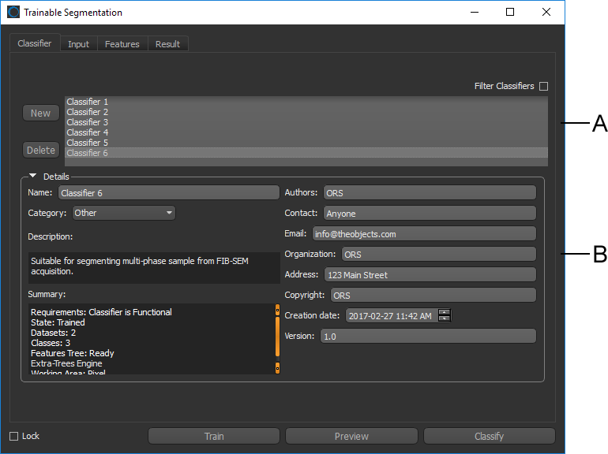
Task: Click the Classify button
Action: (x=489, y=436)
